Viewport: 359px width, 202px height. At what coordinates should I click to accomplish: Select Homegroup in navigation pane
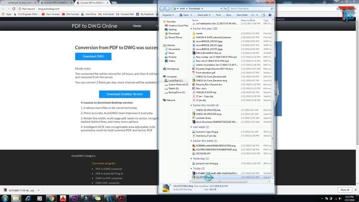[171, 68]
